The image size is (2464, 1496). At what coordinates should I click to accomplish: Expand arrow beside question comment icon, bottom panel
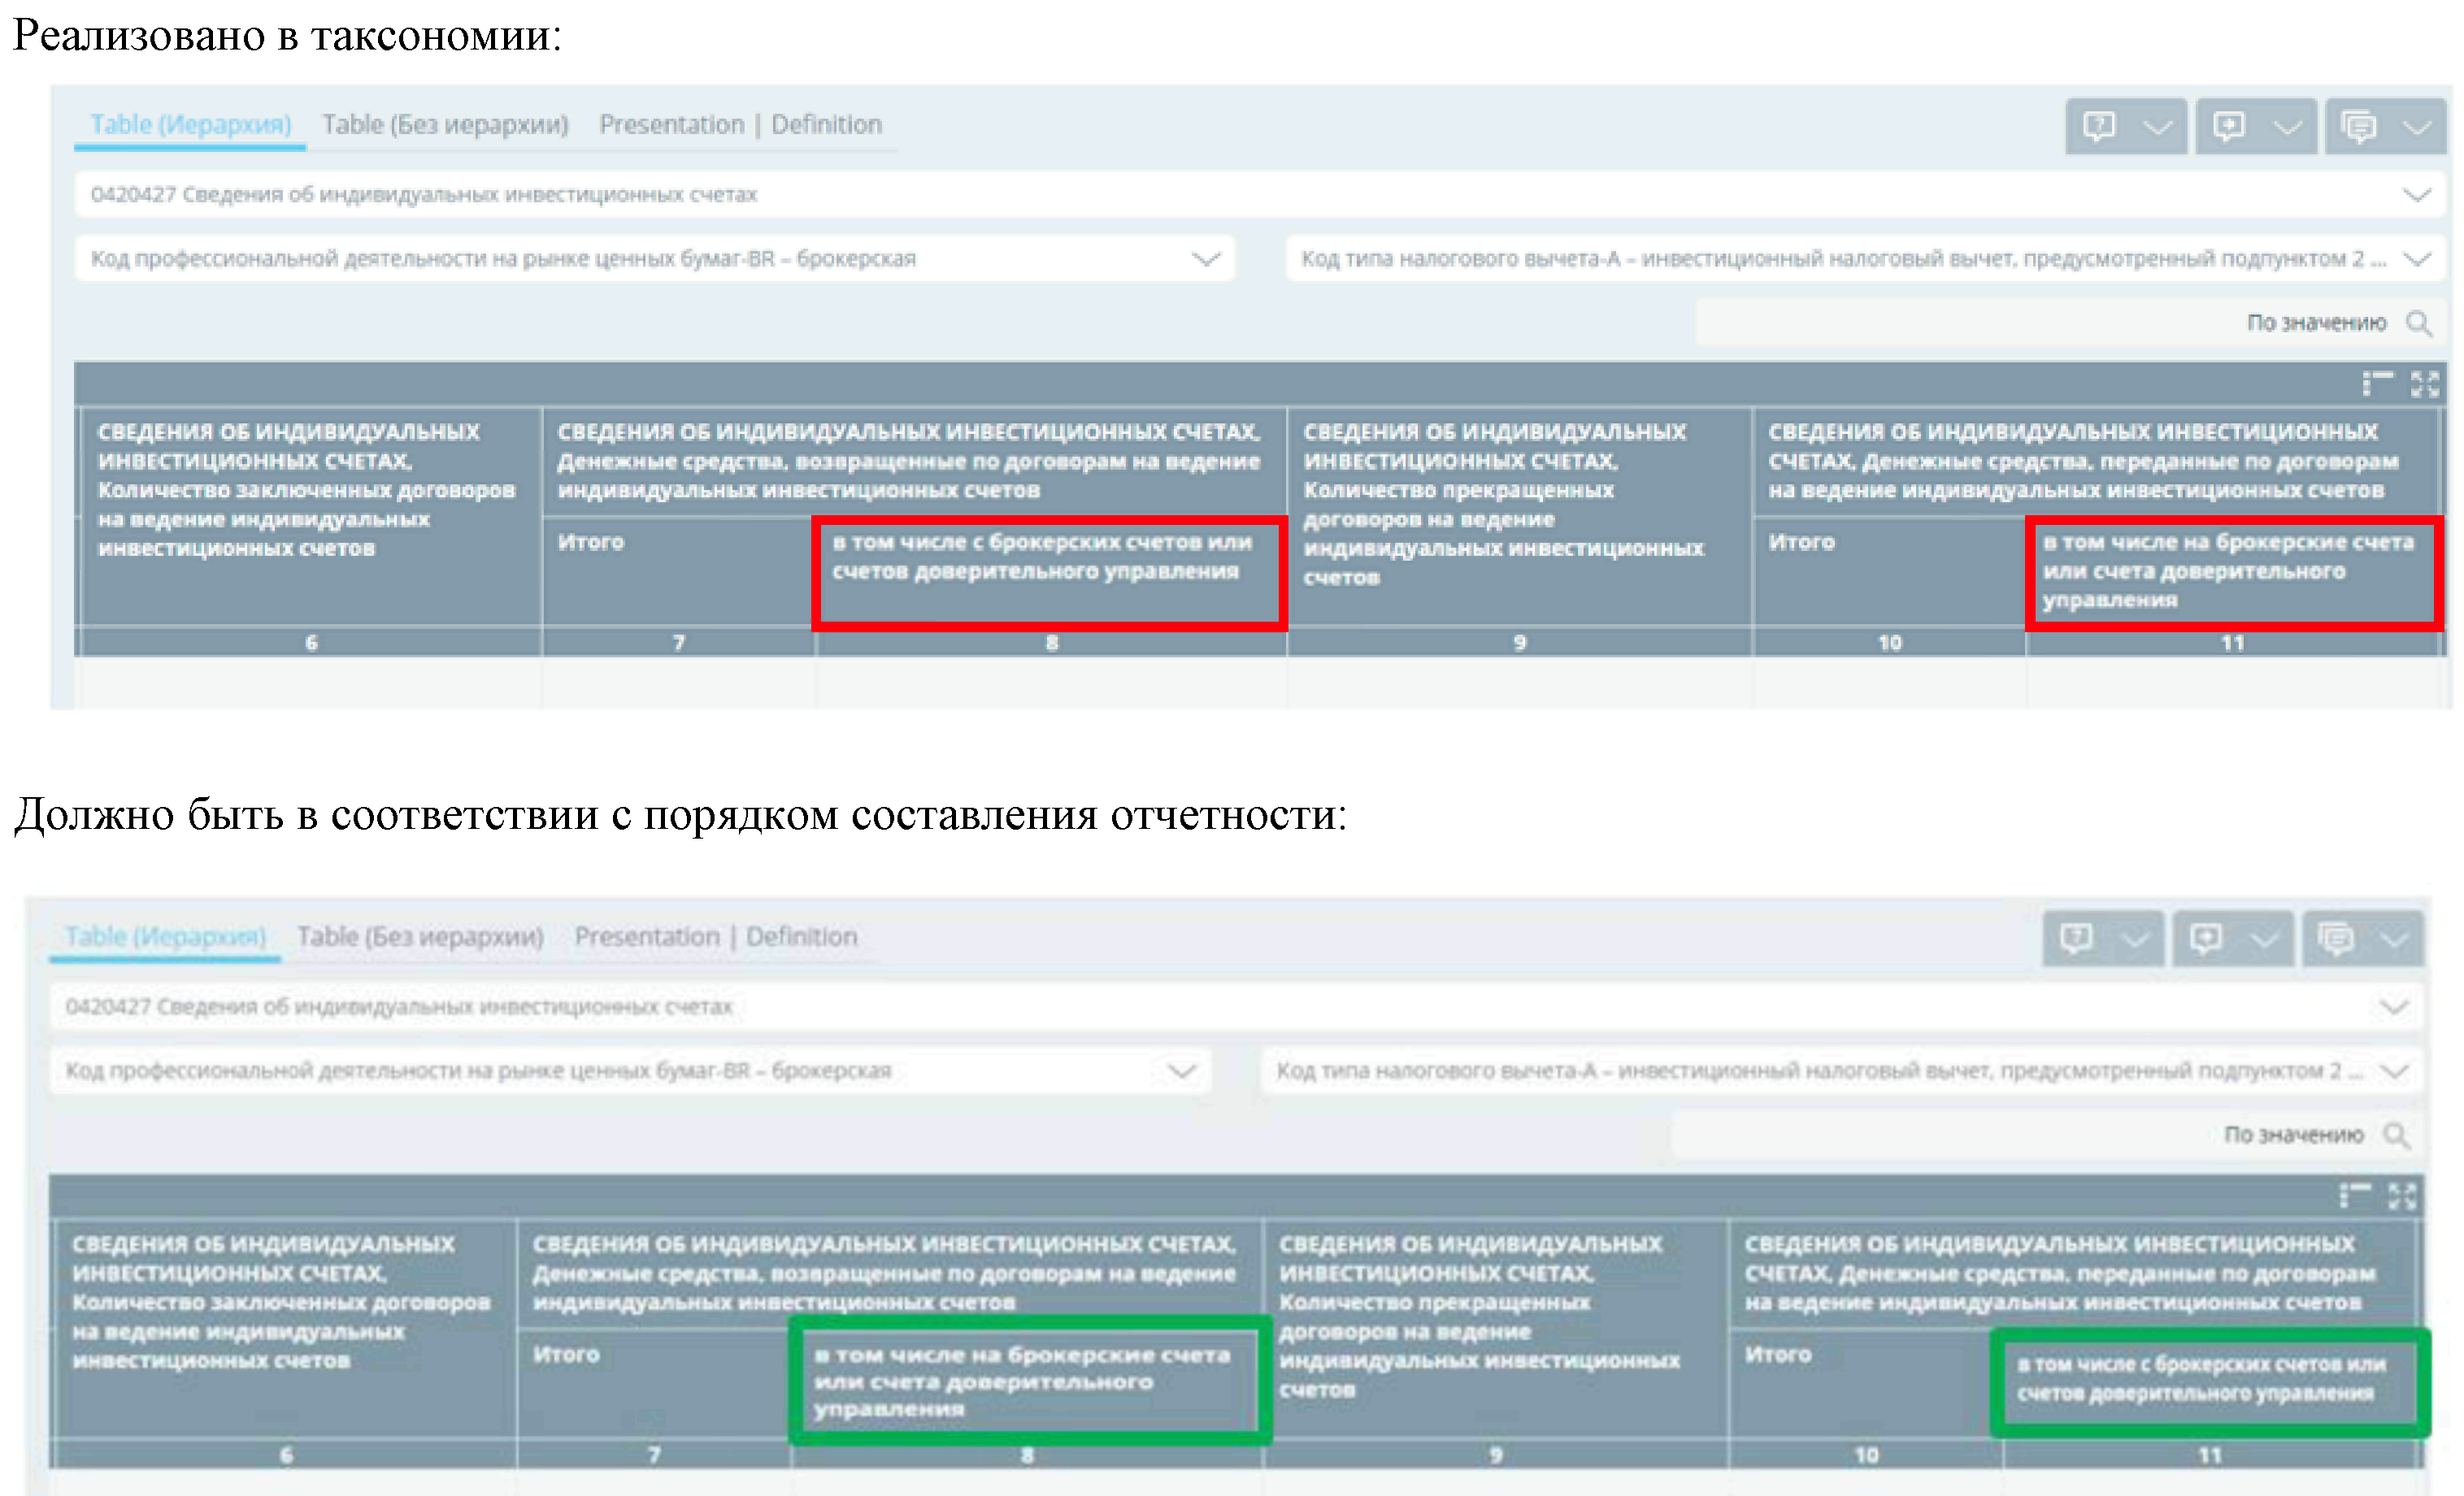point(2135,939)
